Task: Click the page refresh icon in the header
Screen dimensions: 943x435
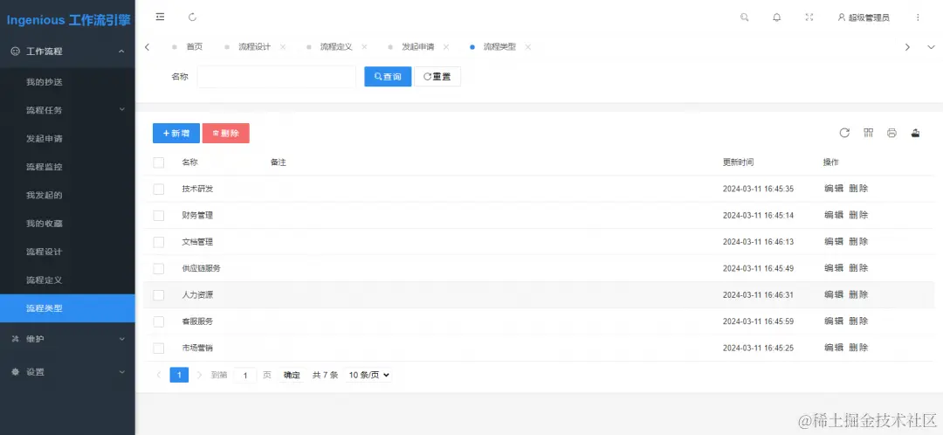Action: (x=192, y=17)
